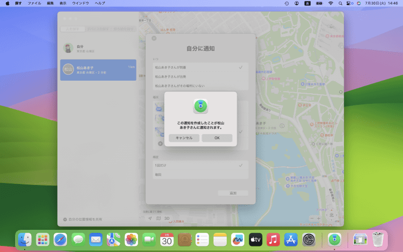403x252 pixels.
Task: Open the 探す menu in menu bar
Action: pyautogui.click(x=18, y=3)
